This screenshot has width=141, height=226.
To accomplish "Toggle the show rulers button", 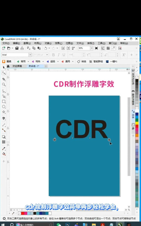I will click(103, 48).
